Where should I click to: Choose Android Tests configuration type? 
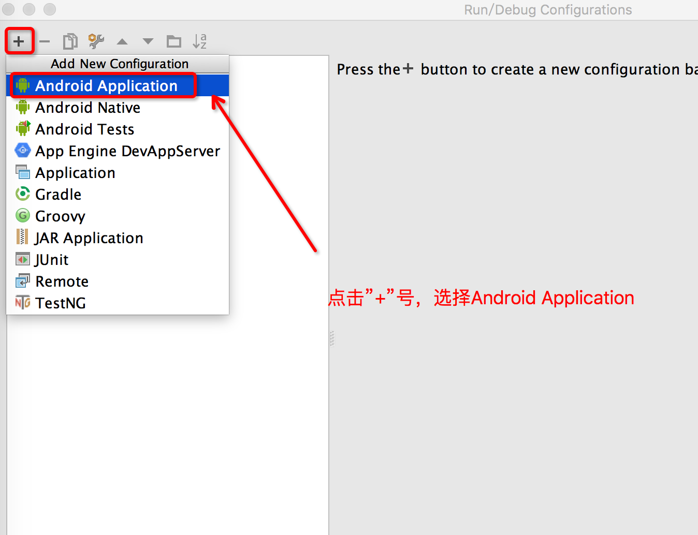click(118, 129)
